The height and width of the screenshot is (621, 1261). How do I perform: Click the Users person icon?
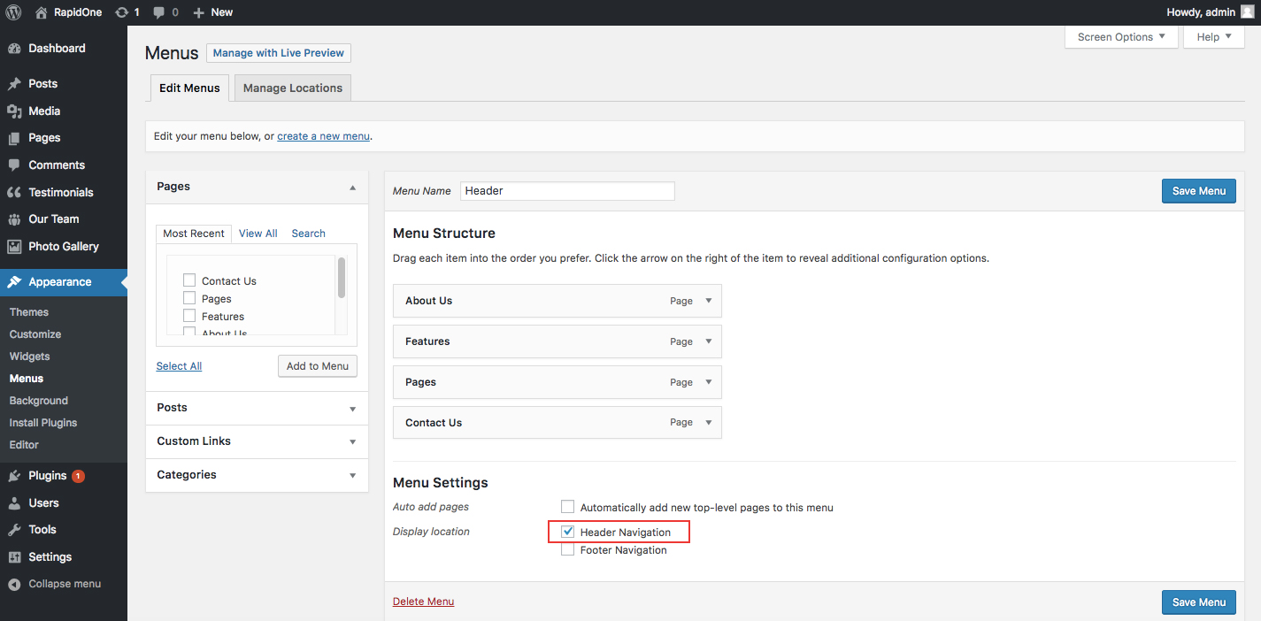(14, 503)
